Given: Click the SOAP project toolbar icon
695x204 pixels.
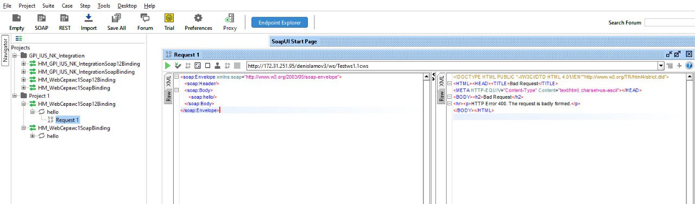Looking at the screenshot, I should click(x=41, y=18).
